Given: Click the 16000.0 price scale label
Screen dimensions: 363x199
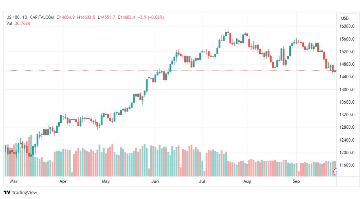Looking at the screenshot, I should click(x=348, y=27).
